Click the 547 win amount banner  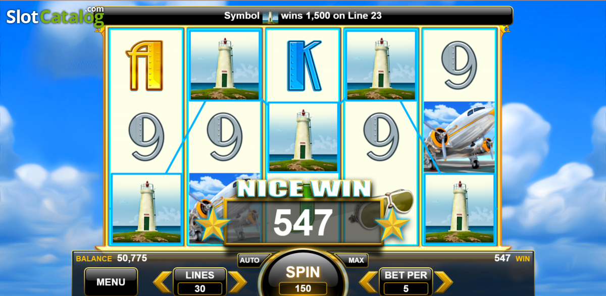303,222
